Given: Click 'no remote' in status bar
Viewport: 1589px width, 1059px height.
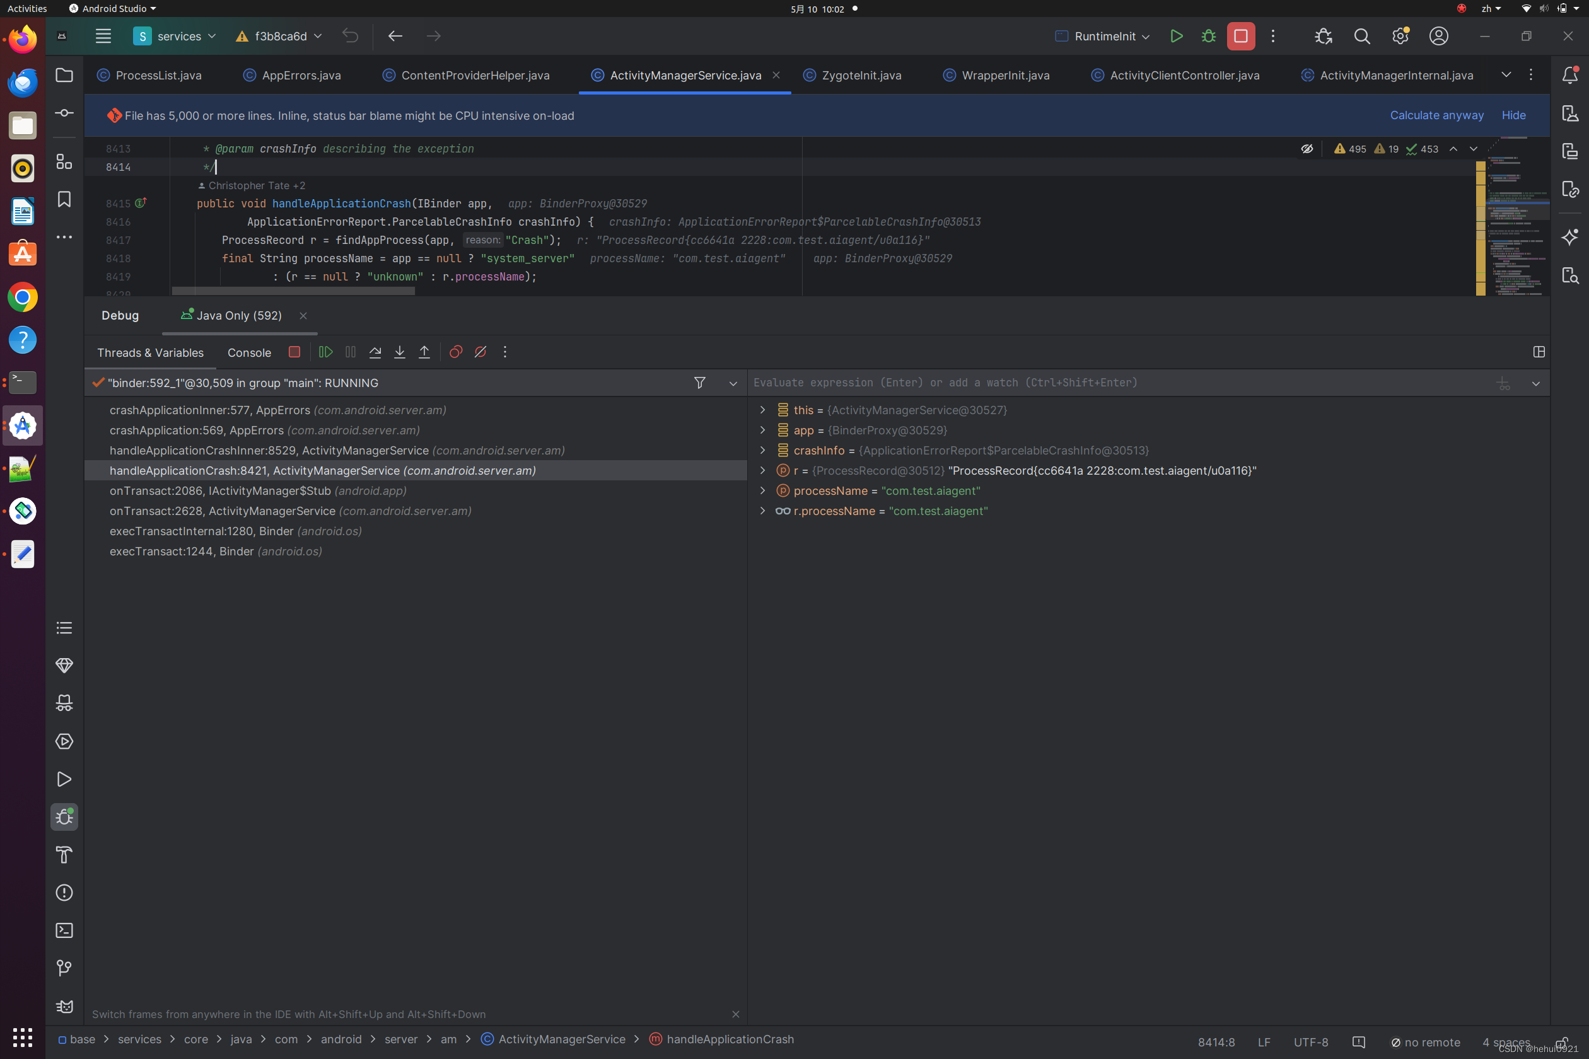Looking at the screenshot, I should [1426, 1042].
